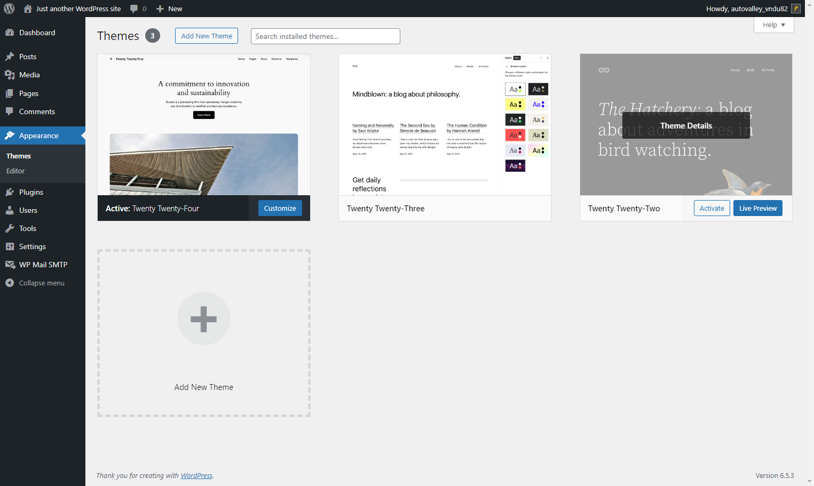
Task: Click the Add New Theme button at top
Action: pos(207,36)
